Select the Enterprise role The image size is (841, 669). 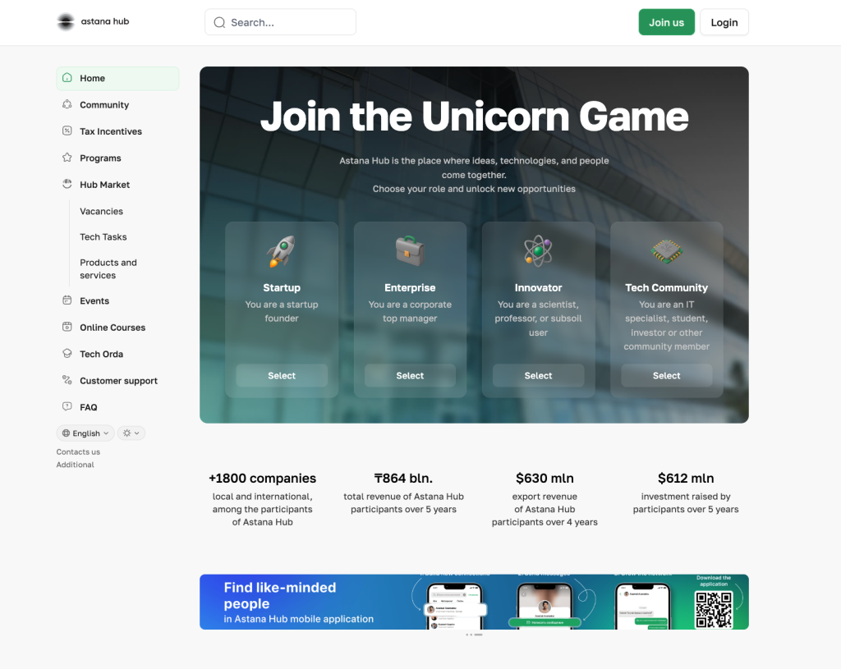tap(410, 376)
